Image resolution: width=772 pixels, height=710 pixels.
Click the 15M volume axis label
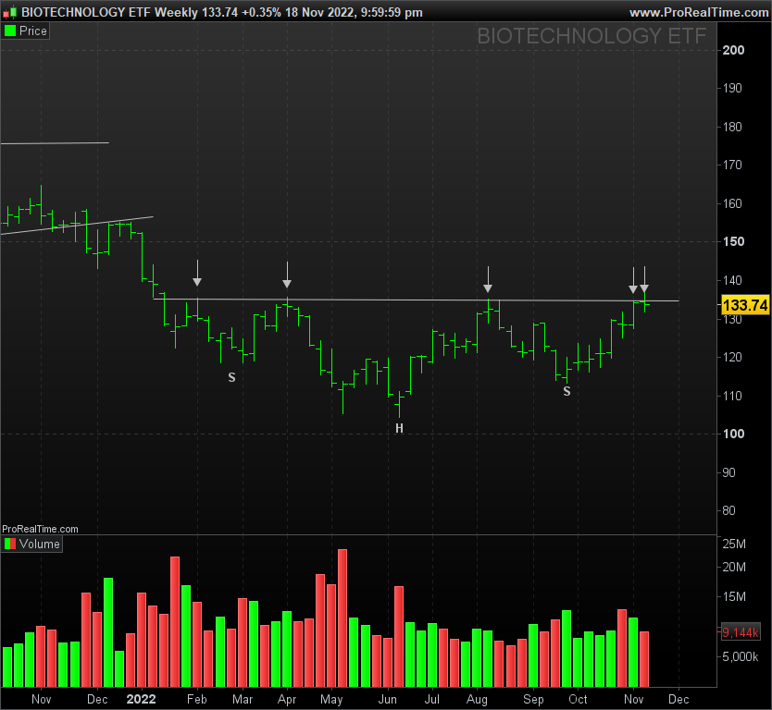[734, 596]
